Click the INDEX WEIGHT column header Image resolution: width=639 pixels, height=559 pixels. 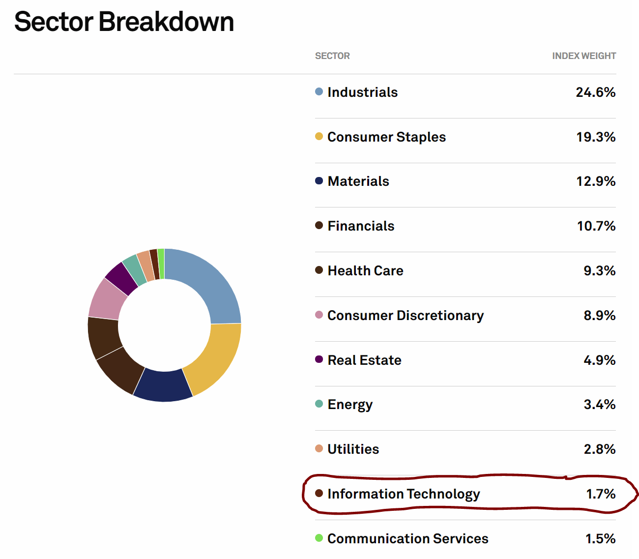pos(584,56)
